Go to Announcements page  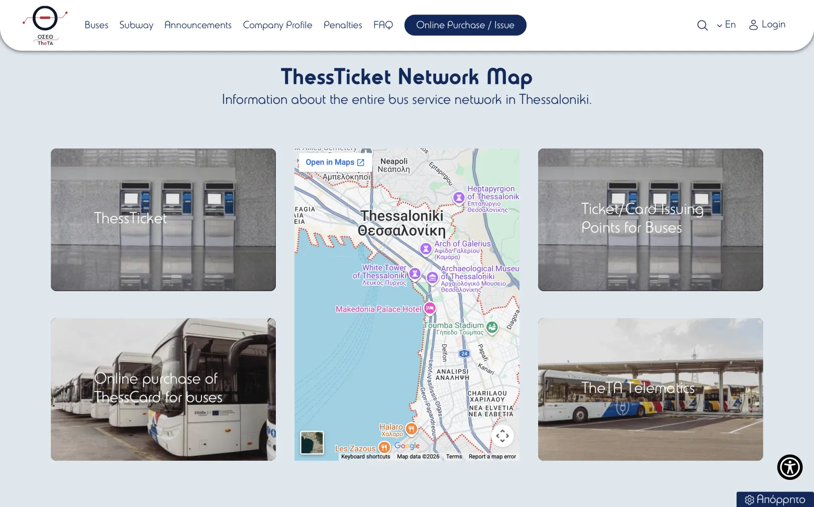(x=198, y=25)
